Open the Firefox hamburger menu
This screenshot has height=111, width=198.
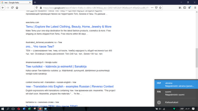[195, 8]
